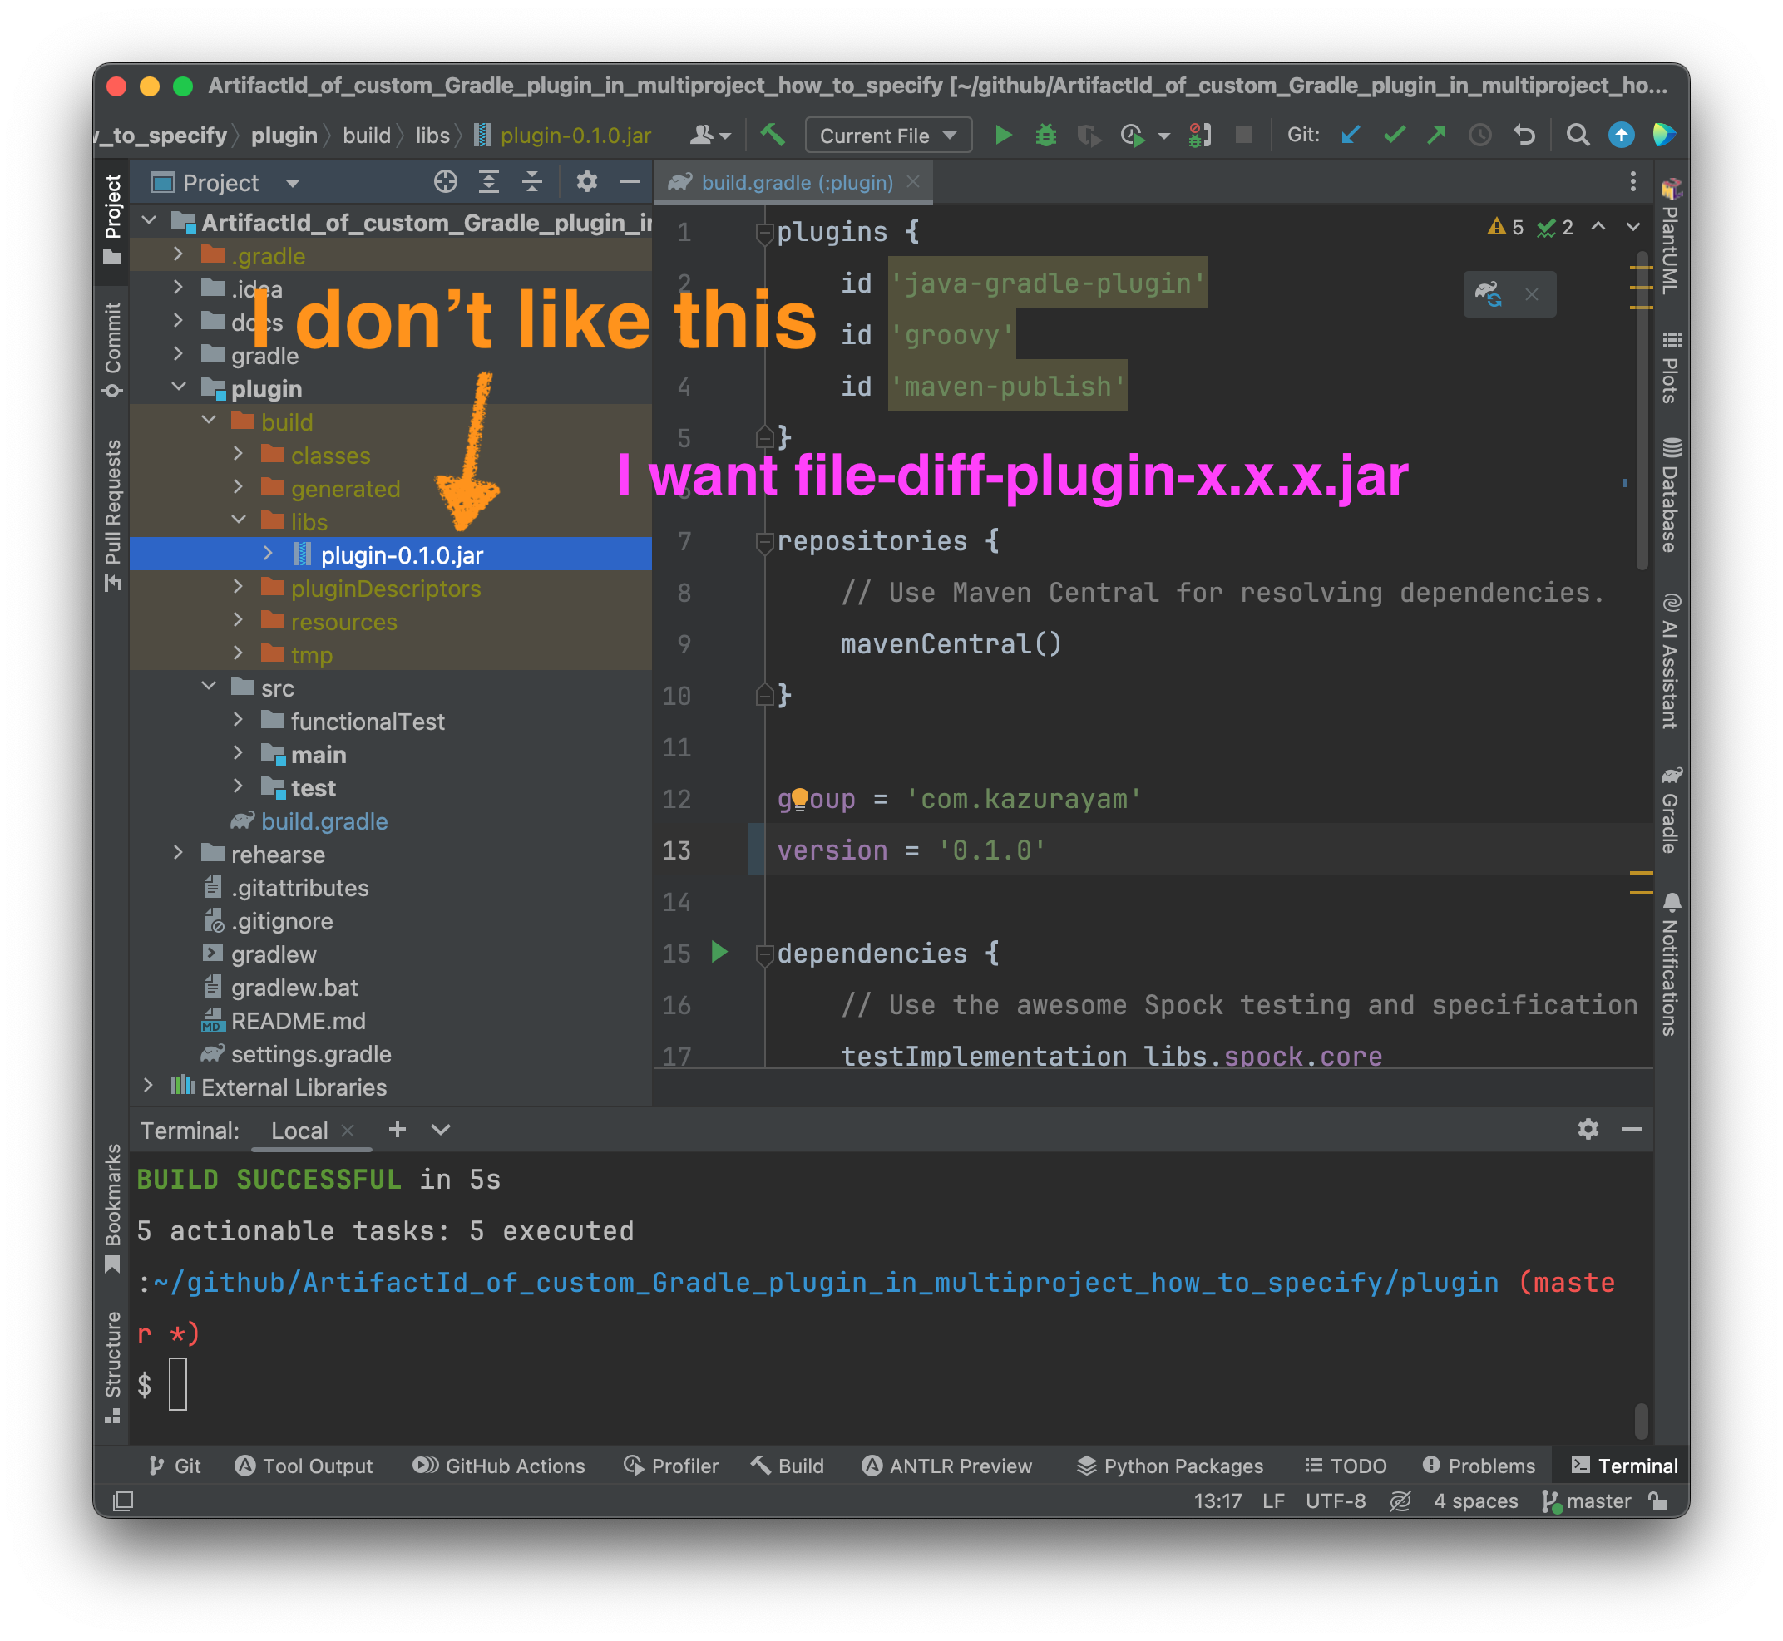Screen dimensions: 1783x1641
Task: Build the project using the hammer icon
Action: (x=771, y=135)
